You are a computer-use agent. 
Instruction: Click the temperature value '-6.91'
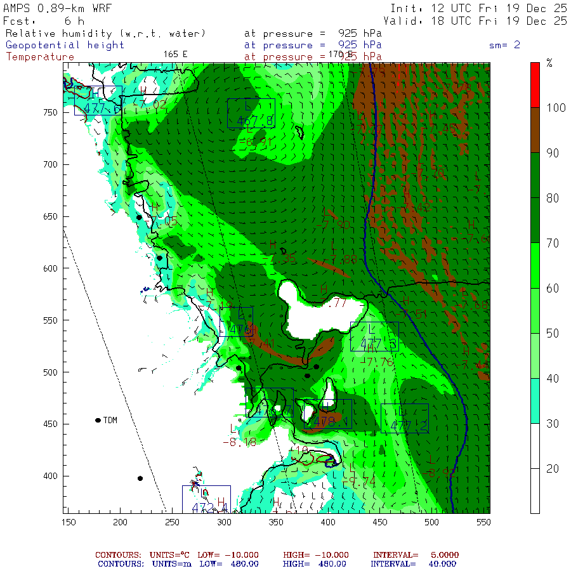coord(256,141)
